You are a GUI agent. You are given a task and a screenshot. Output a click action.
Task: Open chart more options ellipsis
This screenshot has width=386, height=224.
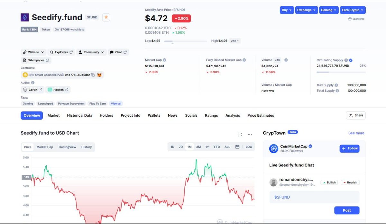tap(250, 134)
